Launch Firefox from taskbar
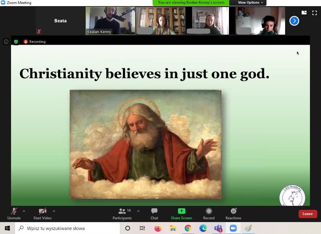 158,228
